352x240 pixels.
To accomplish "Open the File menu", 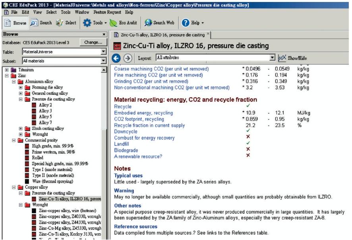I will click(x=14, y=12).
